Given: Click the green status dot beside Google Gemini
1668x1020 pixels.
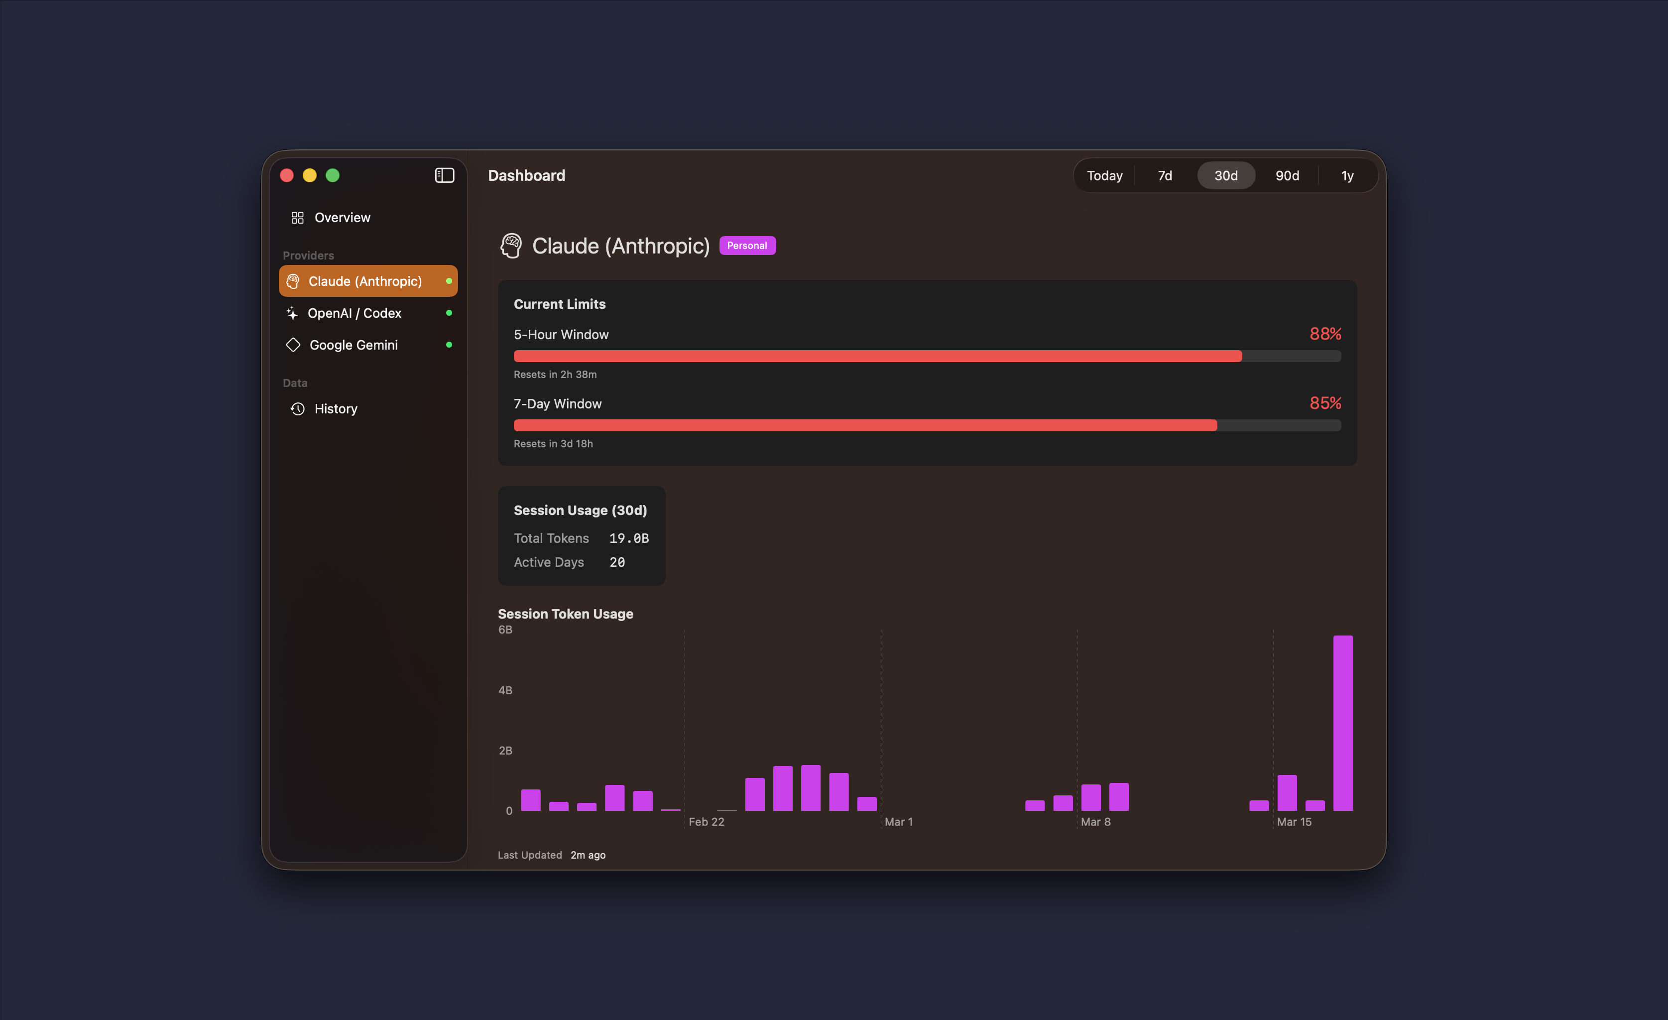Looking at the screenshot, I should pyautogui.click(x=450, y=345).
